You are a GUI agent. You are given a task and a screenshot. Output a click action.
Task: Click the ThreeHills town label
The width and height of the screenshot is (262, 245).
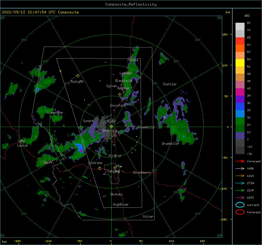click(146, 127)
